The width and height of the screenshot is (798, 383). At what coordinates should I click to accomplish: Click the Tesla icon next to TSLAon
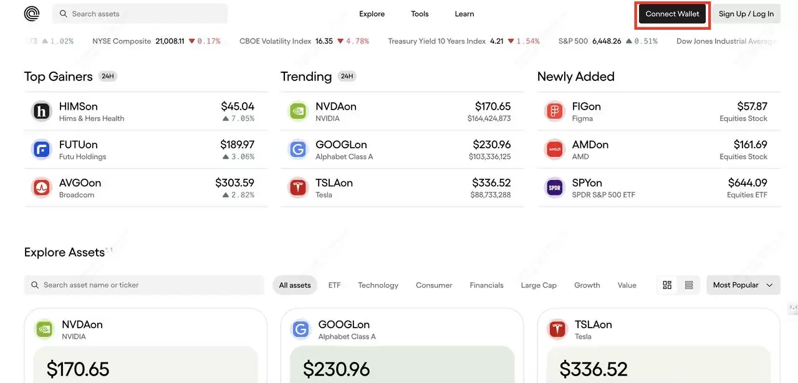click(x=297, y=187)
